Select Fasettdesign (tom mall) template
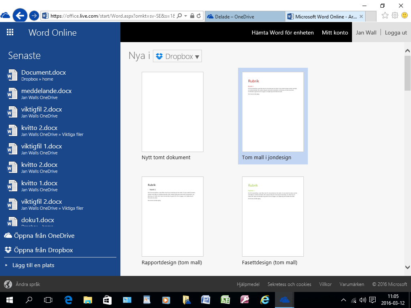The image size is (411, 308). pos(273,221)
